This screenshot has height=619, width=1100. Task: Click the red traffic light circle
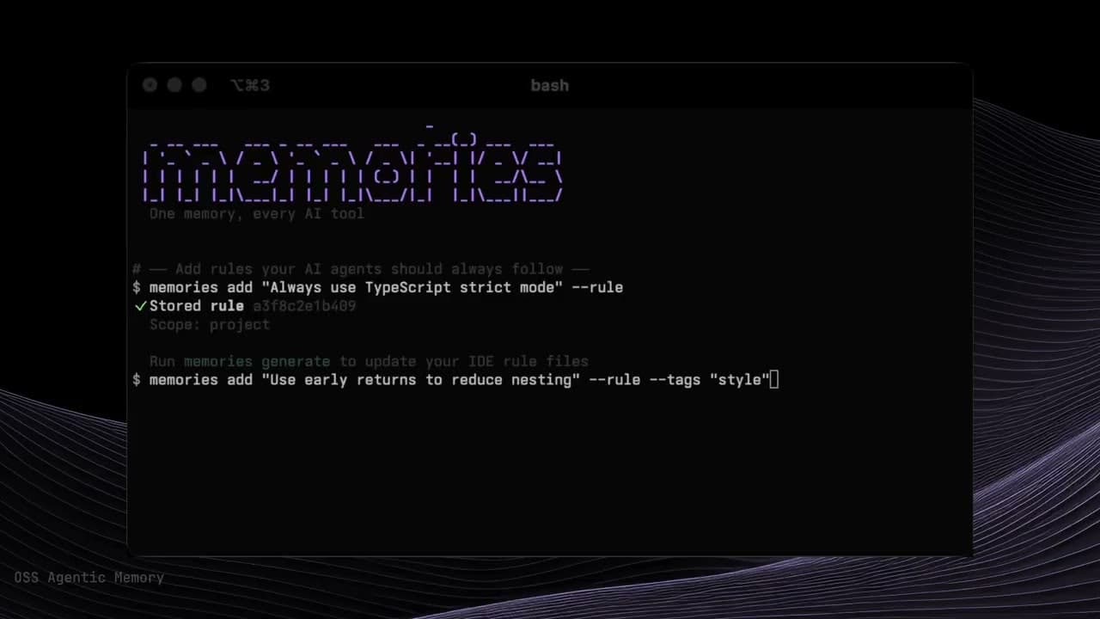(150, 85)
